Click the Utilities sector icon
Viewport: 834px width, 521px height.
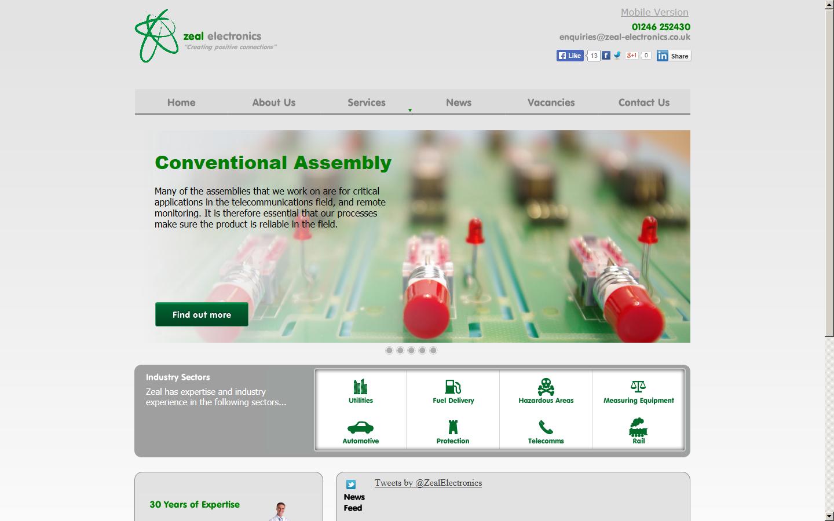(360, 387)
